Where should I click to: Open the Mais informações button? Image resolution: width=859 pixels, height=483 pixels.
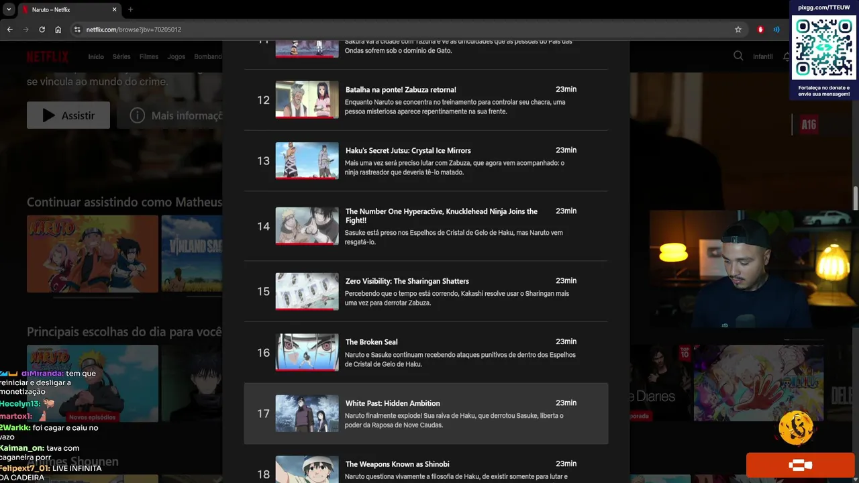pyautogui.click(x=170, y=115)
